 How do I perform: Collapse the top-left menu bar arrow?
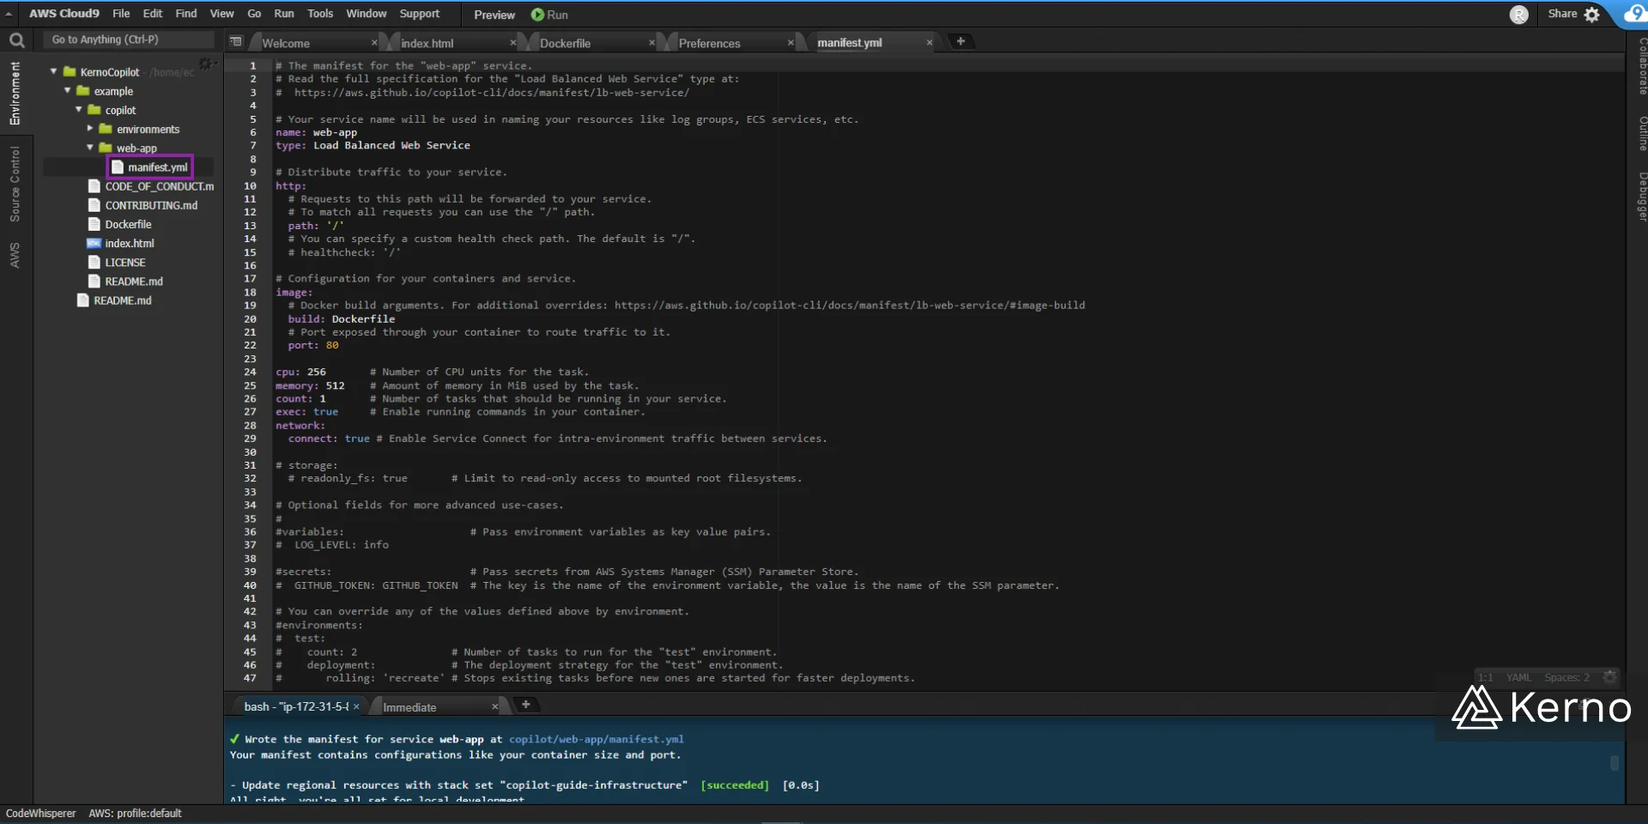(9, 14)
